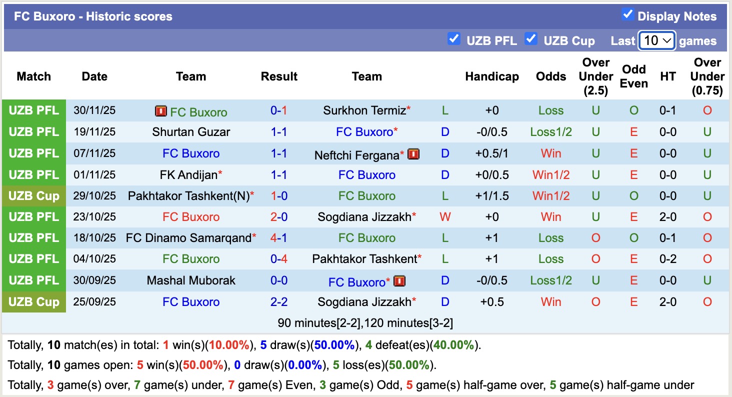Toggle the Display Notes checkbox

click(x=627, y=15)
